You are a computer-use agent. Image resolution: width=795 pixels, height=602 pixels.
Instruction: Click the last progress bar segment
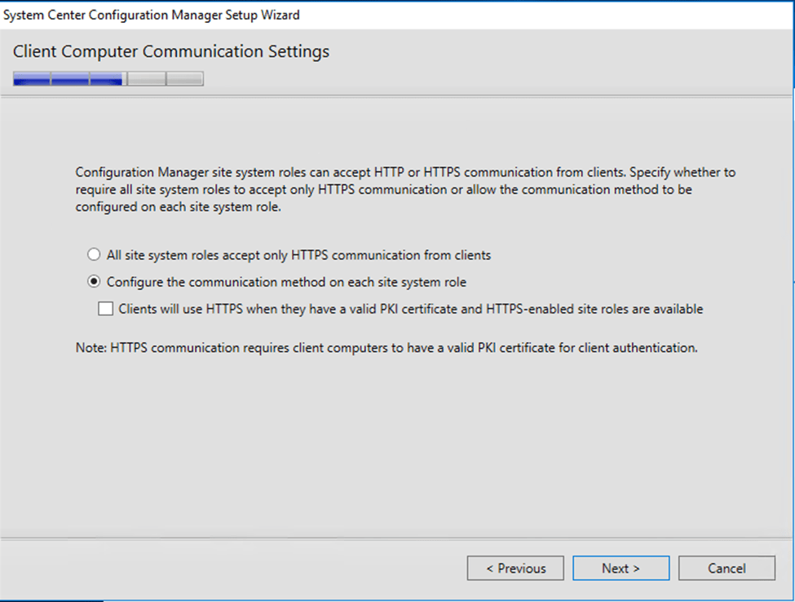(x=185, y=79)
